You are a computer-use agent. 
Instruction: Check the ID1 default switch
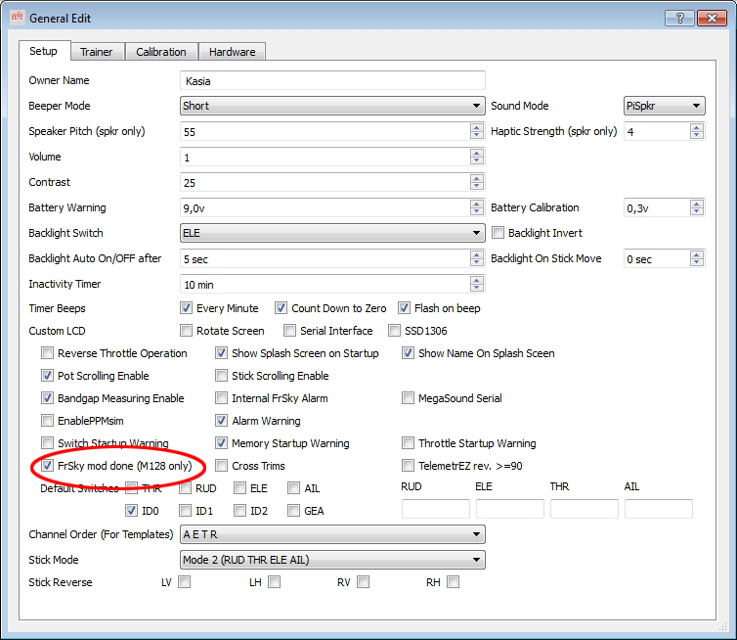pos(185,511)
